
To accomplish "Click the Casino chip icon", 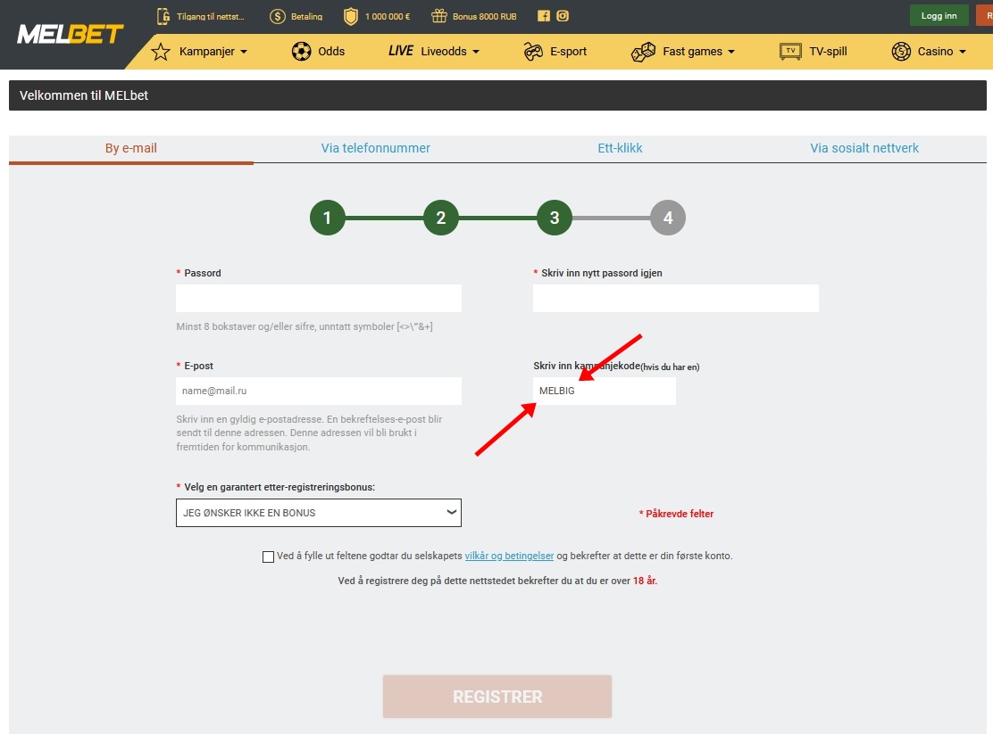I will point(900,51).
